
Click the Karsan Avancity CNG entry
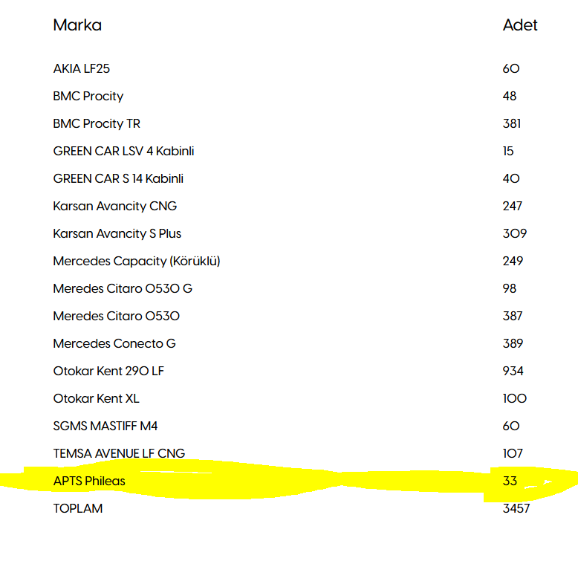coord(115,206)
